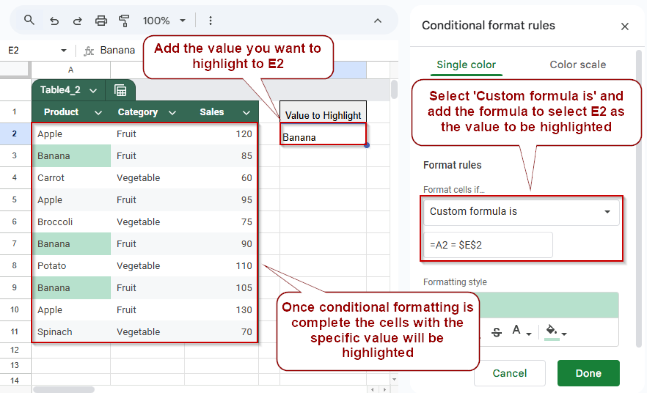The image size is (647, 393).
Task: Cancel the conditional format rule
Action: pyautogui.click(x=509, y=373)
